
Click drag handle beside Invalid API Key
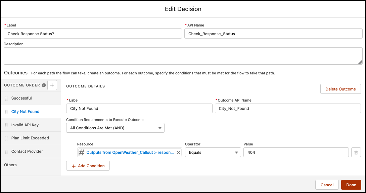[6, 125]
